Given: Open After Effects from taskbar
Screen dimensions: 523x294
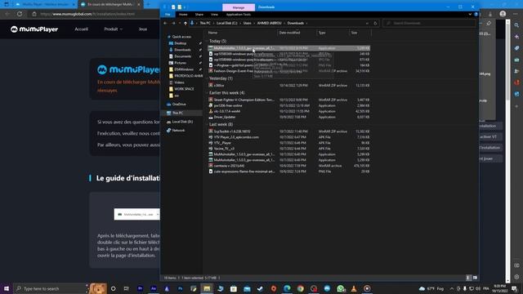Looking at the screenshot, I should 154,288.
